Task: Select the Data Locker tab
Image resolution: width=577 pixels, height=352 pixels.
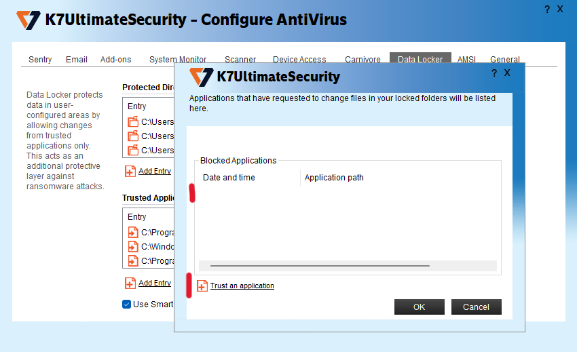Action: (x=420, y=60)
